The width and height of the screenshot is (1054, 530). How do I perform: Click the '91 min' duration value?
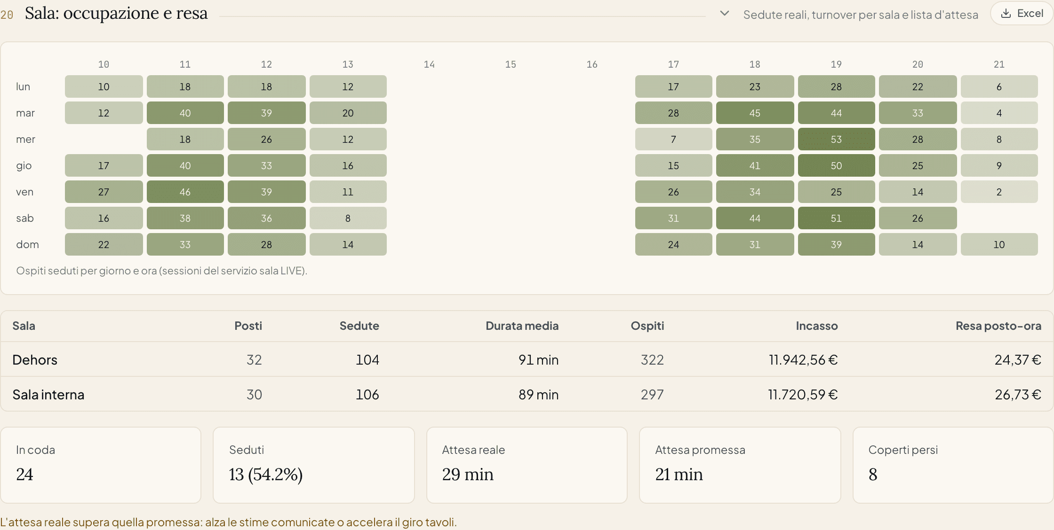coord(538,359)
